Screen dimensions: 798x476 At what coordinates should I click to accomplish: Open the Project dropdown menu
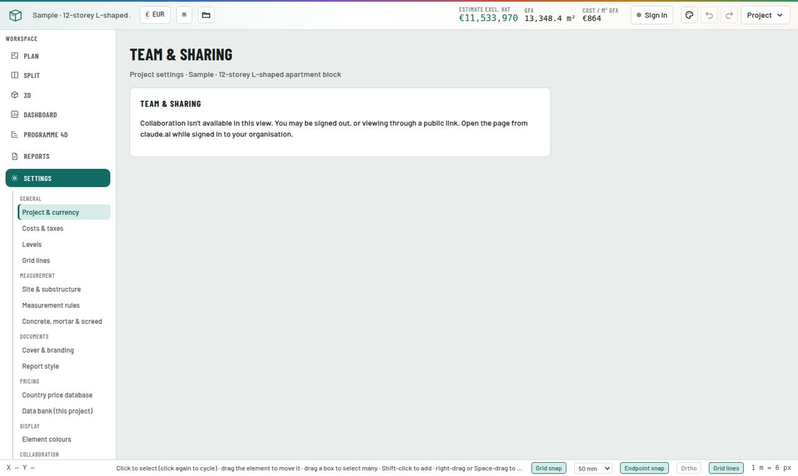(765, 15)
